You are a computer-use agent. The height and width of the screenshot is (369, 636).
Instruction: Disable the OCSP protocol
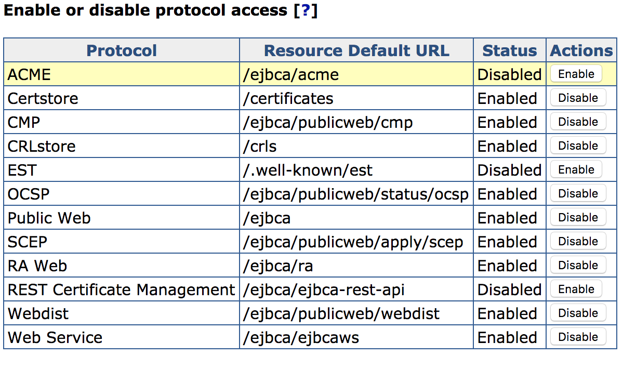(x=578, y=194)
